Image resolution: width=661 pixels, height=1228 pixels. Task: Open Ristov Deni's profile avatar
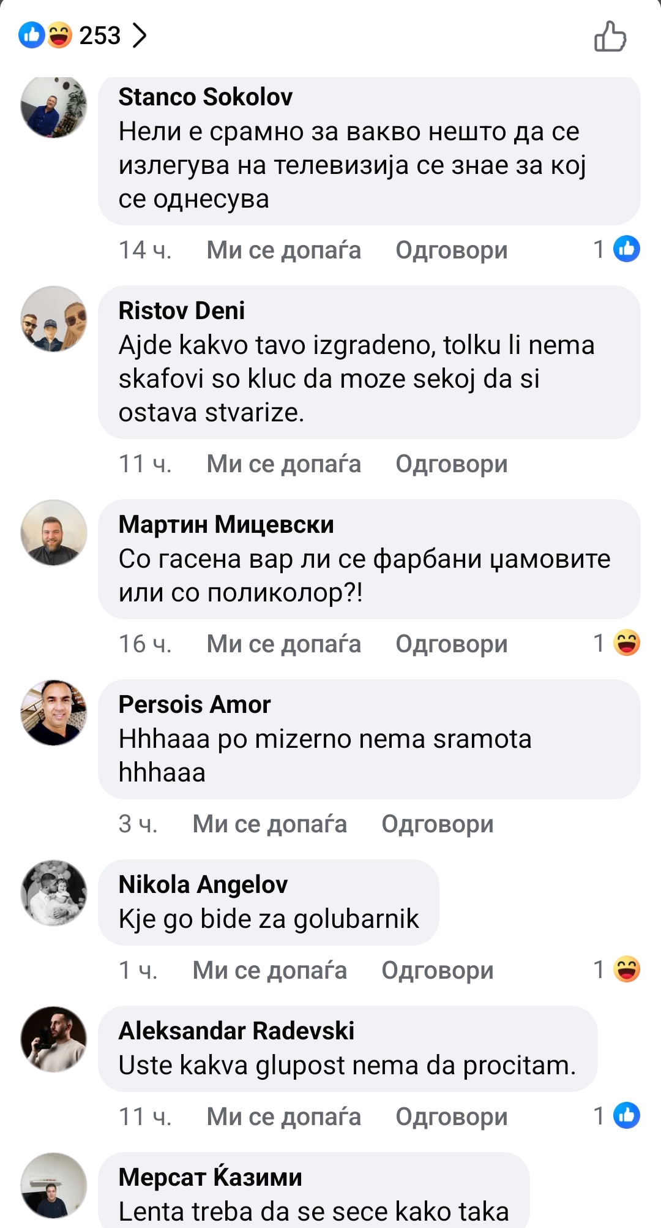pyautogui.click(x=54, y=318)
